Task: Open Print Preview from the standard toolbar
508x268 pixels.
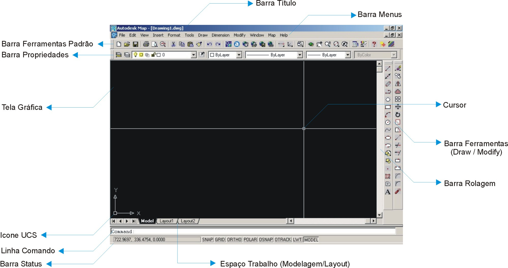Action: pos(154,44)
